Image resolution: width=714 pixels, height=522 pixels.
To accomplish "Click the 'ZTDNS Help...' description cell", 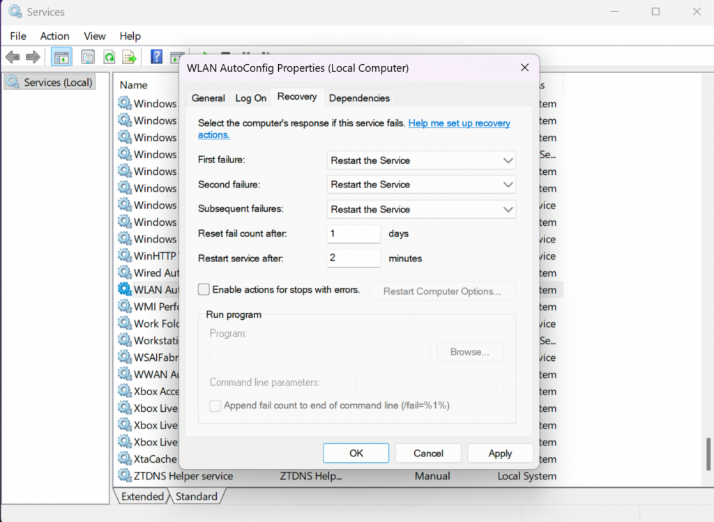I will (x=310, y=476).
